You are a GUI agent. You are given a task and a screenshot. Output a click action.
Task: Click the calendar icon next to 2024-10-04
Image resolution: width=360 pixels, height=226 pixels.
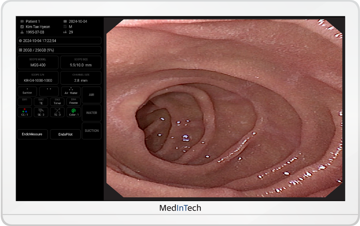tap(65, 21)
